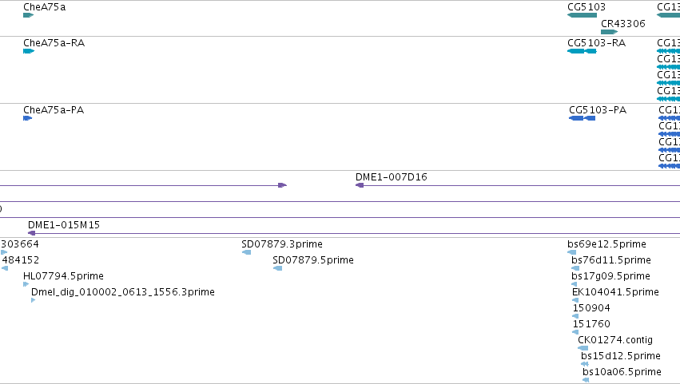Select the DME1-007D16 label
680x384 pixels.
coord(392,176)
